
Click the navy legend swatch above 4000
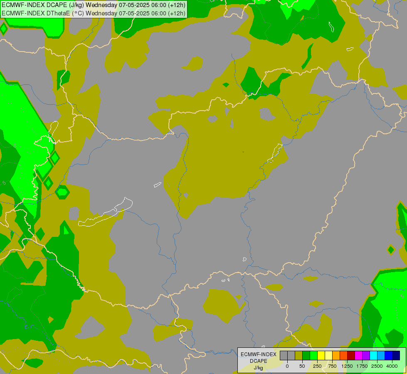396,355
